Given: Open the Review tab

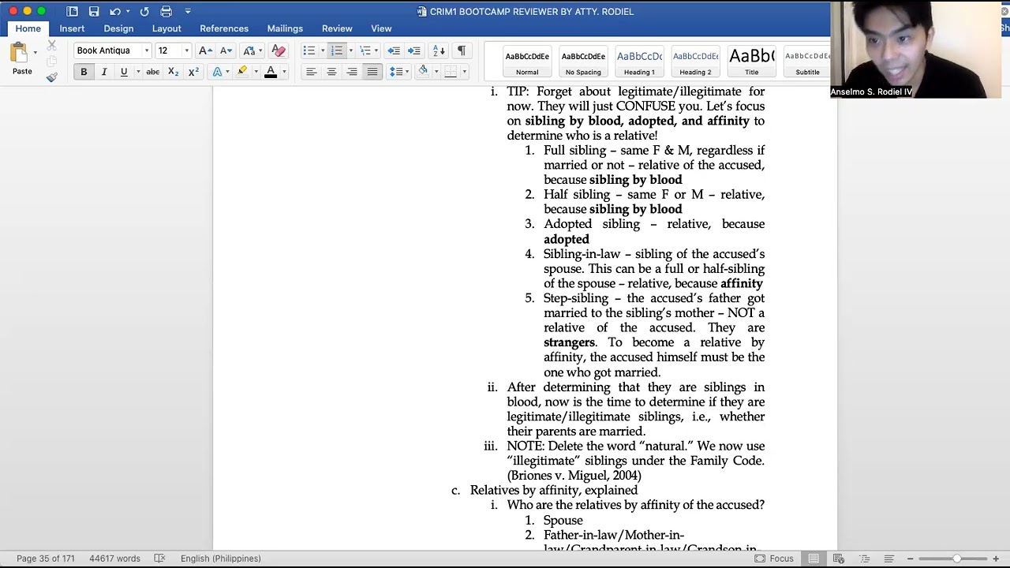Looking at the screenshot, I should pos(337,28).
